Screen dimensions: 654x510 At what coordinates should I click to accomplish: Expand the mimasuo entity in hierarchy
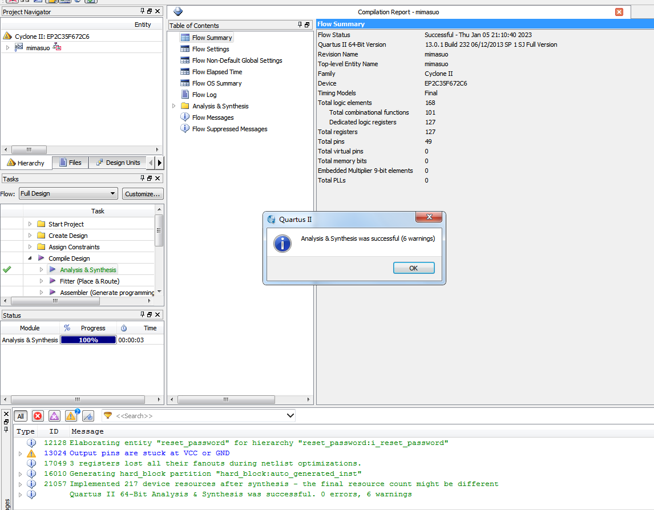(7, 48)
